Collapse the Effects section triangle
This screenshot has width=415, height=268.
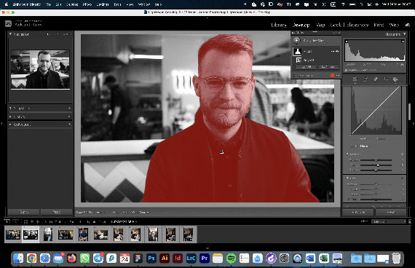[x=347, y=154]
